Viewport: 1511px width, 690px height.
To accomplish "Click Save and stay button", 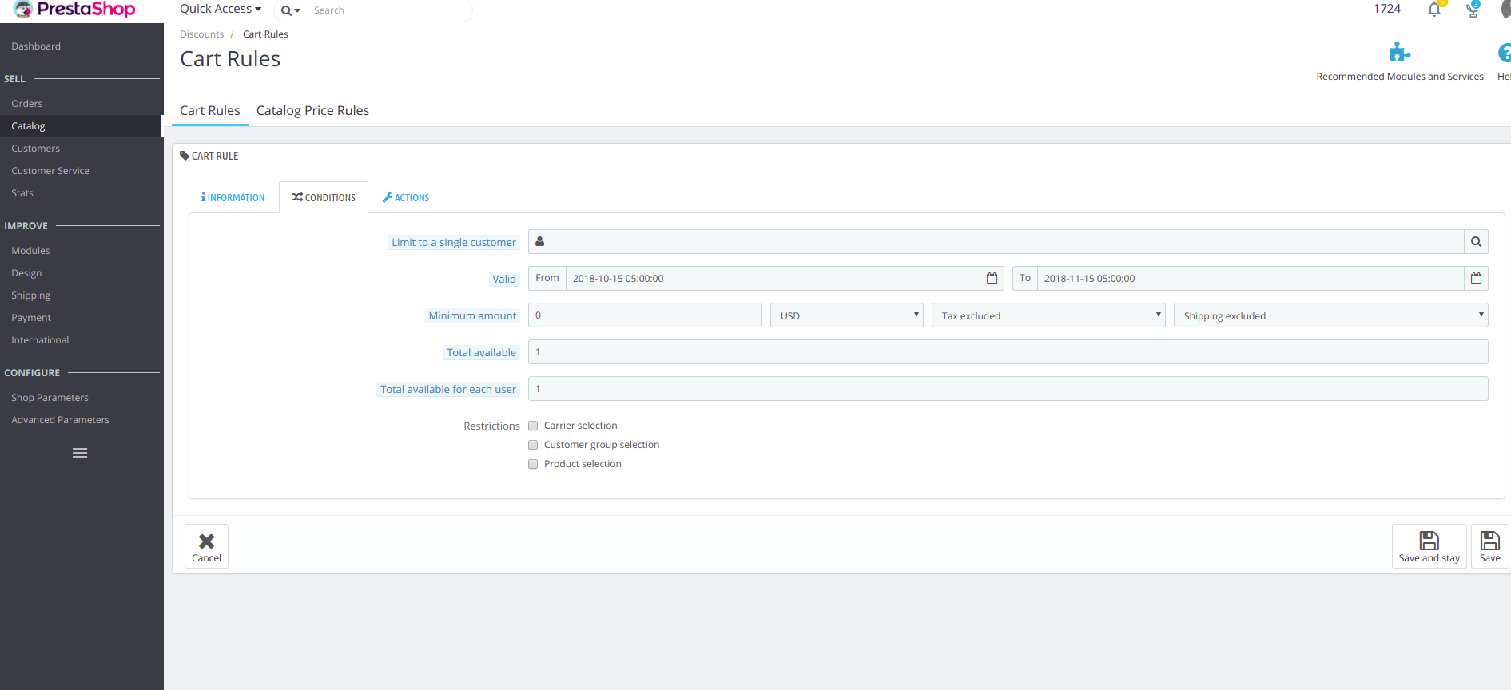I will click(x=1429, y=546).
